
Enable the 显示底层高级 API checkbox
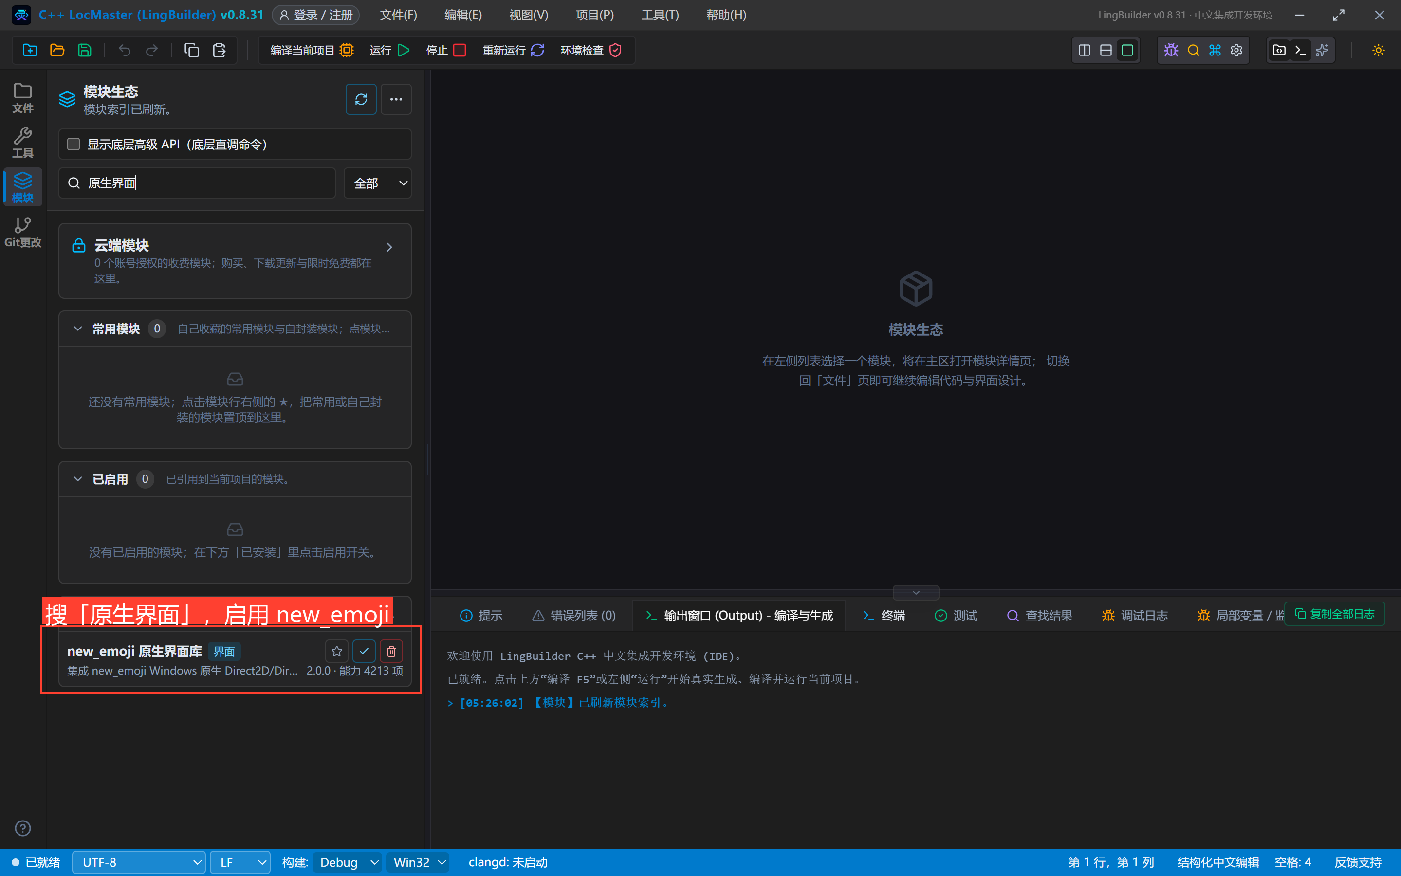pyautogui.click(x=74, y=144)
